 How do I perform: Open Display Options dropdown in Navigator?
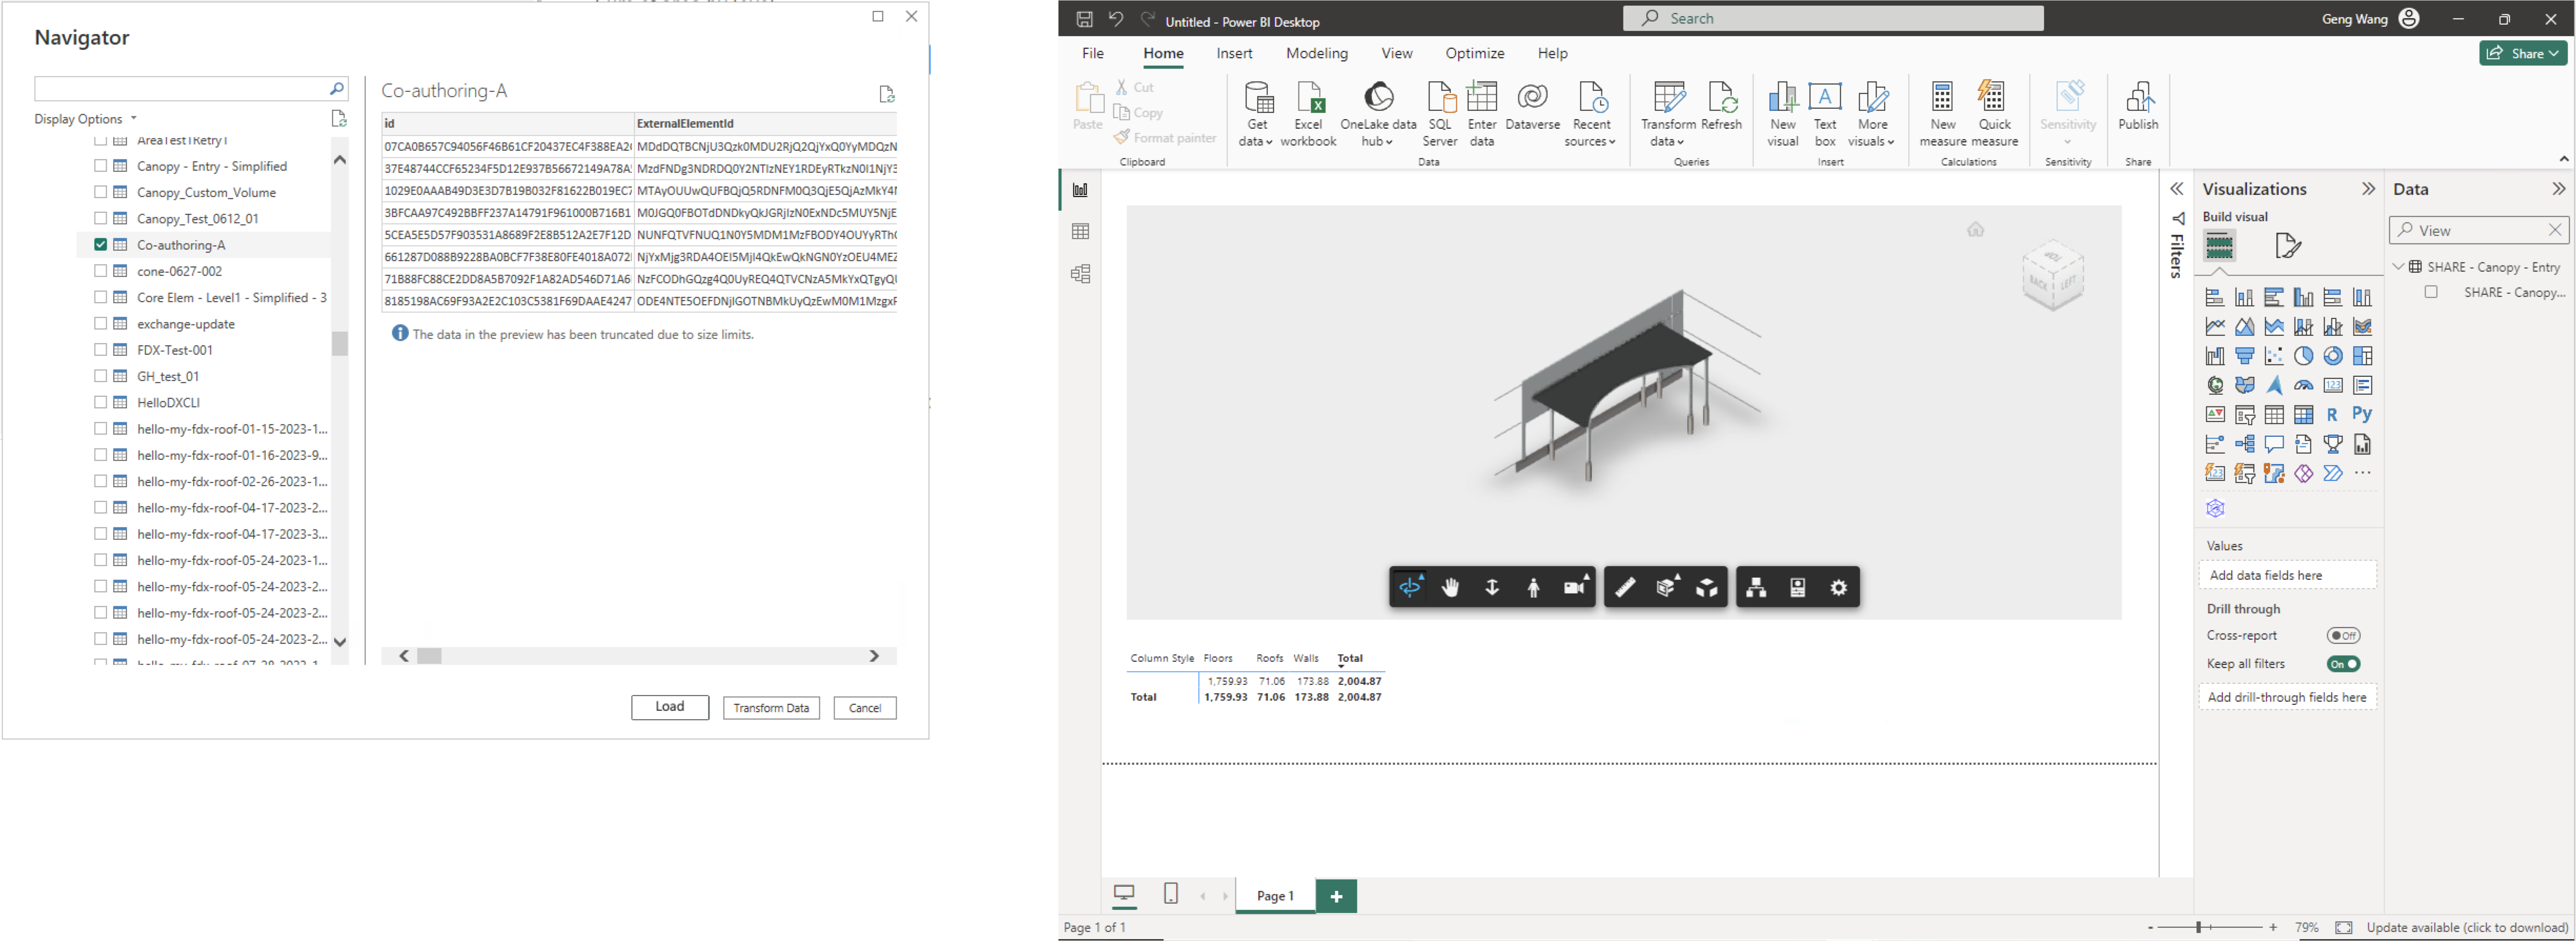[85, 118]
